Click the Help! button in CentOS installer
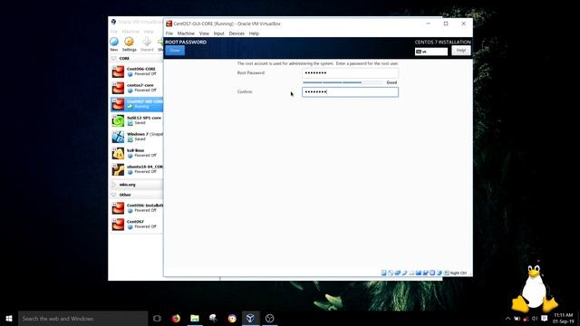The width and height of the screenshot is (580, 326). tap(461, 51)
